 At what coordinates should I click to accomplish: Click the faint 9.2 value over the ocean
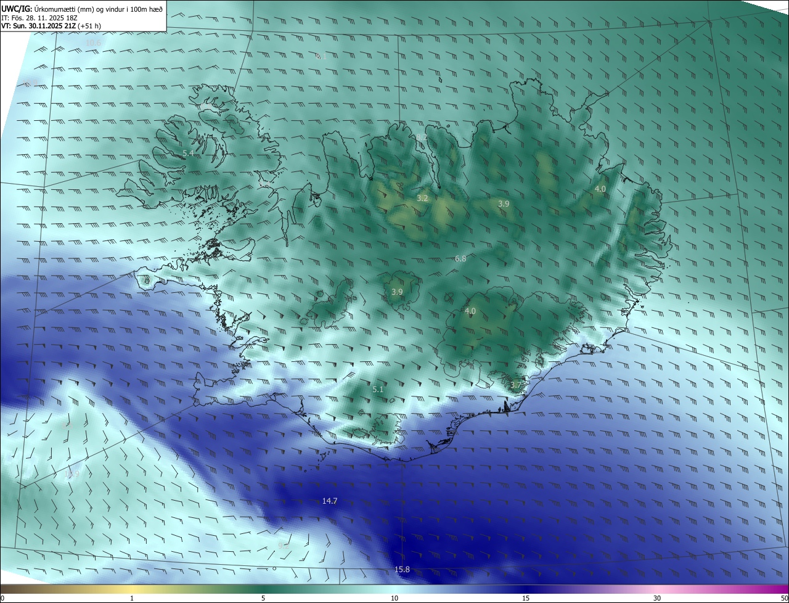point(284,546)
